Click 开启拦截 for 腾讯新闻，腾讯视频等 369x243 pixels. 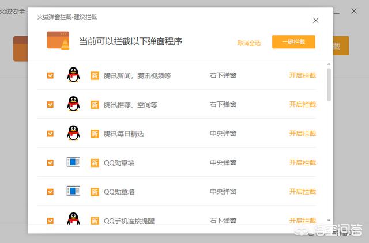pos(302,75)
